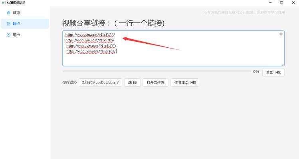299x159 pixels.
Task: Click the link ending in iN1cPtXo/
Action: point(90,40)
